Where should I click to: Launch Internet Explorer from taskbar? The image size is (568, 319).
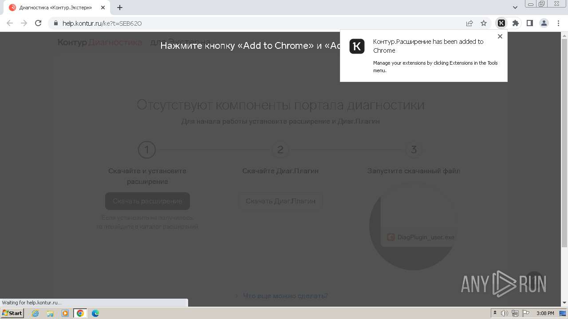tap(35, 313)
